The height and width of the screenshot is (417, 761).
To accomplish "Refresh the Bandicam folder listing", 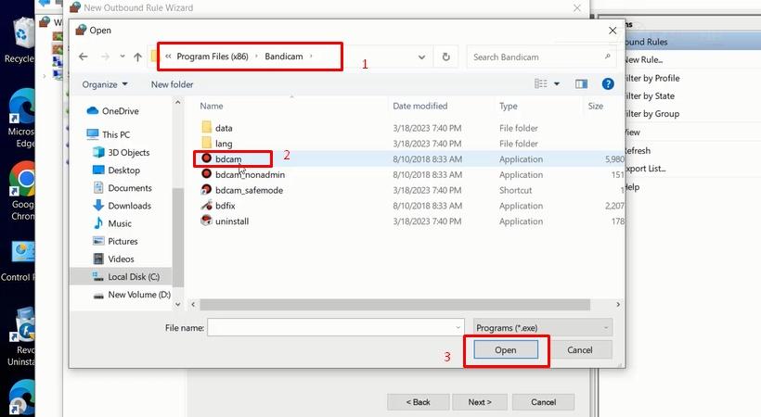I will [446, 57].
